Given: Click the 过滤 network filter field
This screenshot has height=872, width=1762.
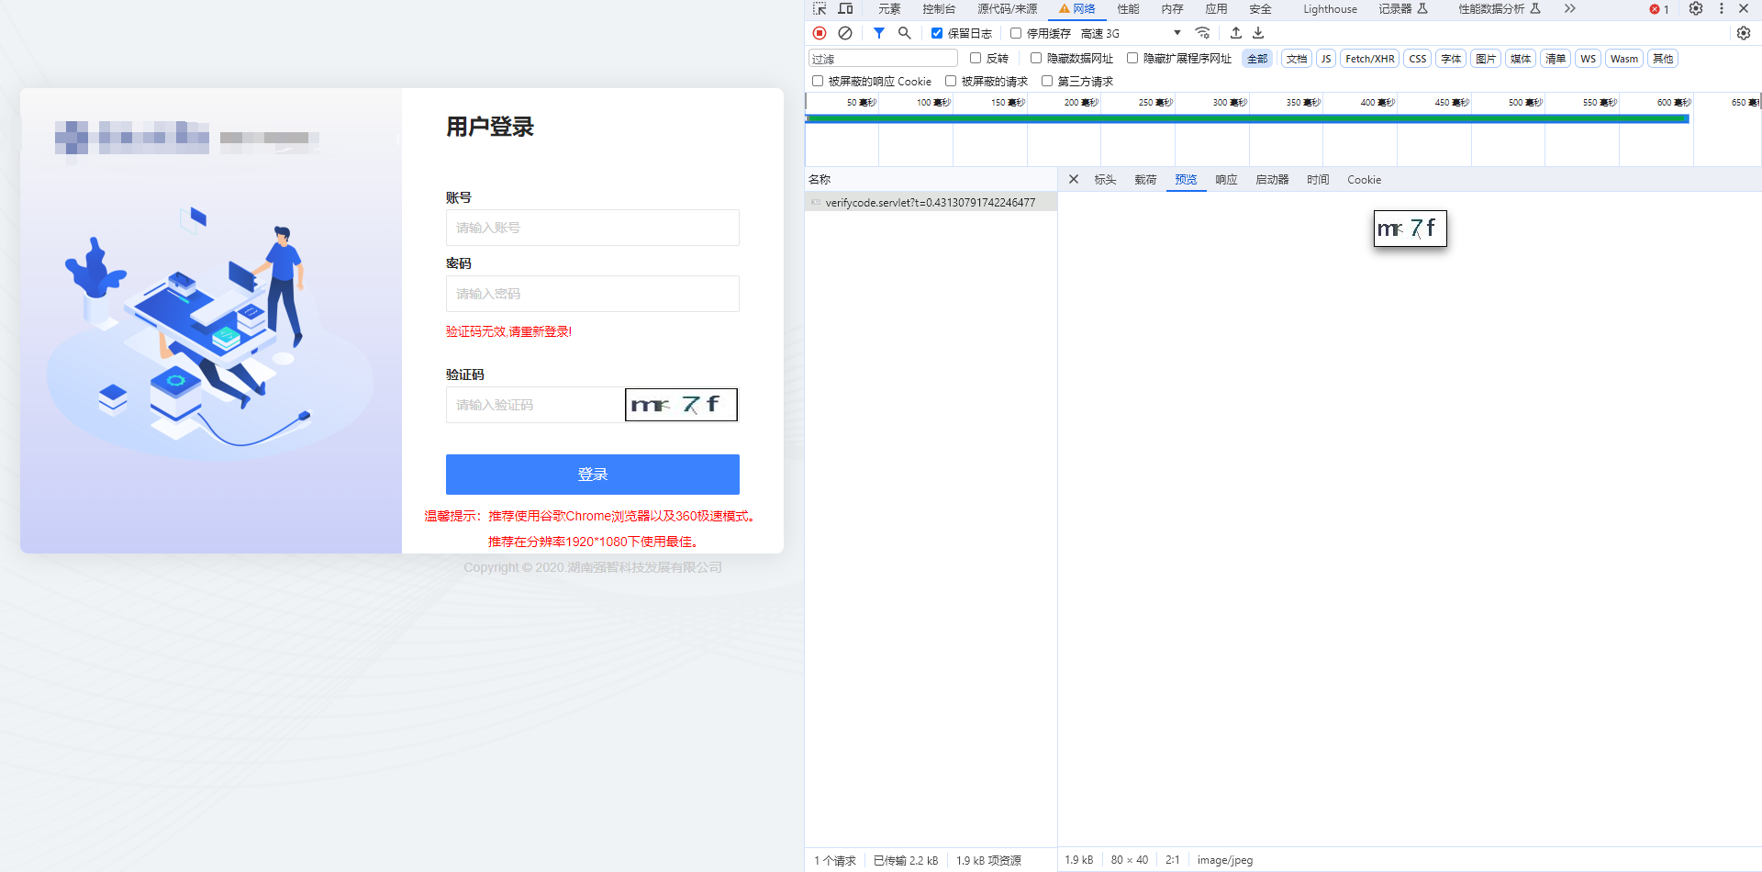Looking at the screenshot, I should [883, 59].
